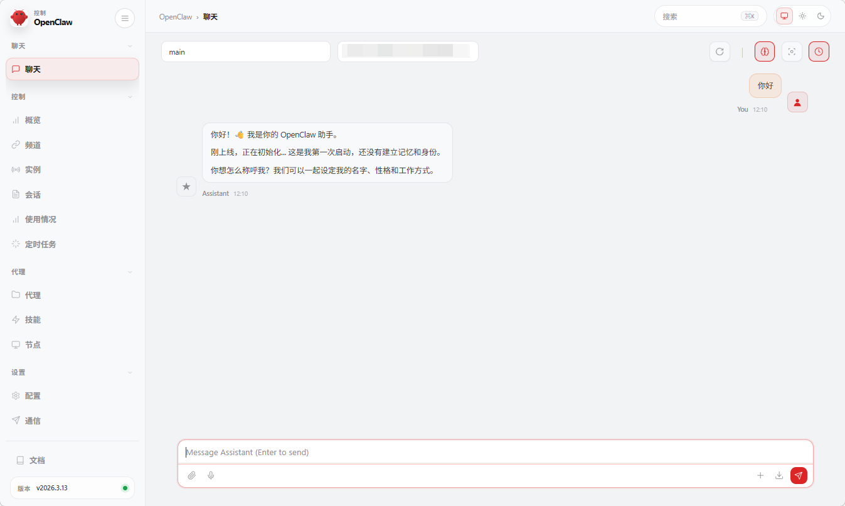This screenshot has height=506, width=845.
Task: Click the line starting "刚上线，正在初始化"
Action: click(326, 152)
